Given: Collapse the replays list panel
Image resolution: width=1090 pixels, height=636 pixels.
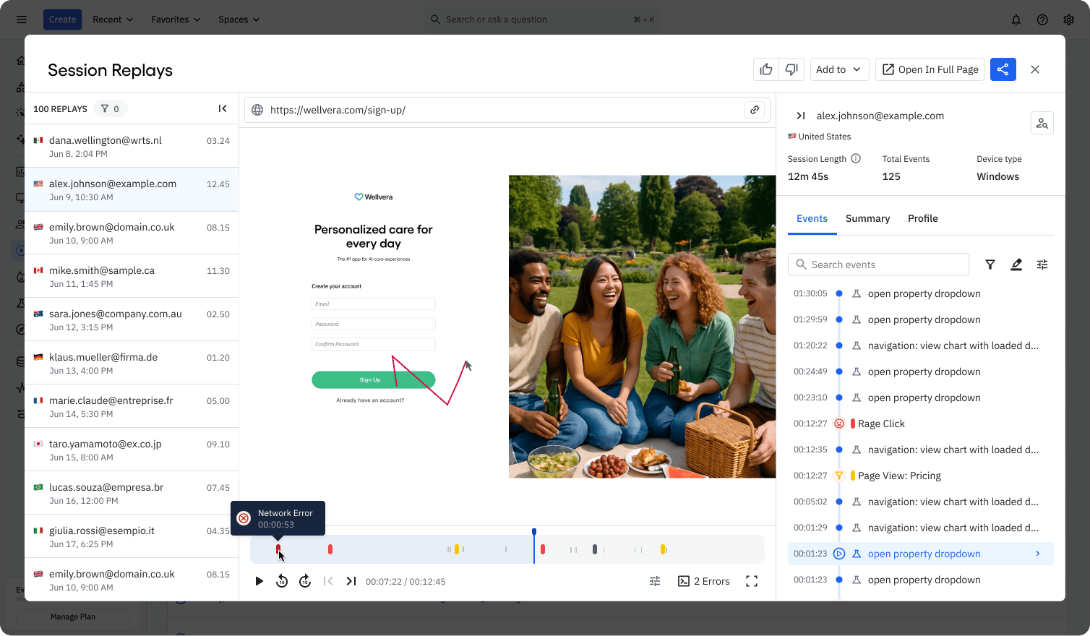Looking at the screenshot, I should click(x=223, y=108).
